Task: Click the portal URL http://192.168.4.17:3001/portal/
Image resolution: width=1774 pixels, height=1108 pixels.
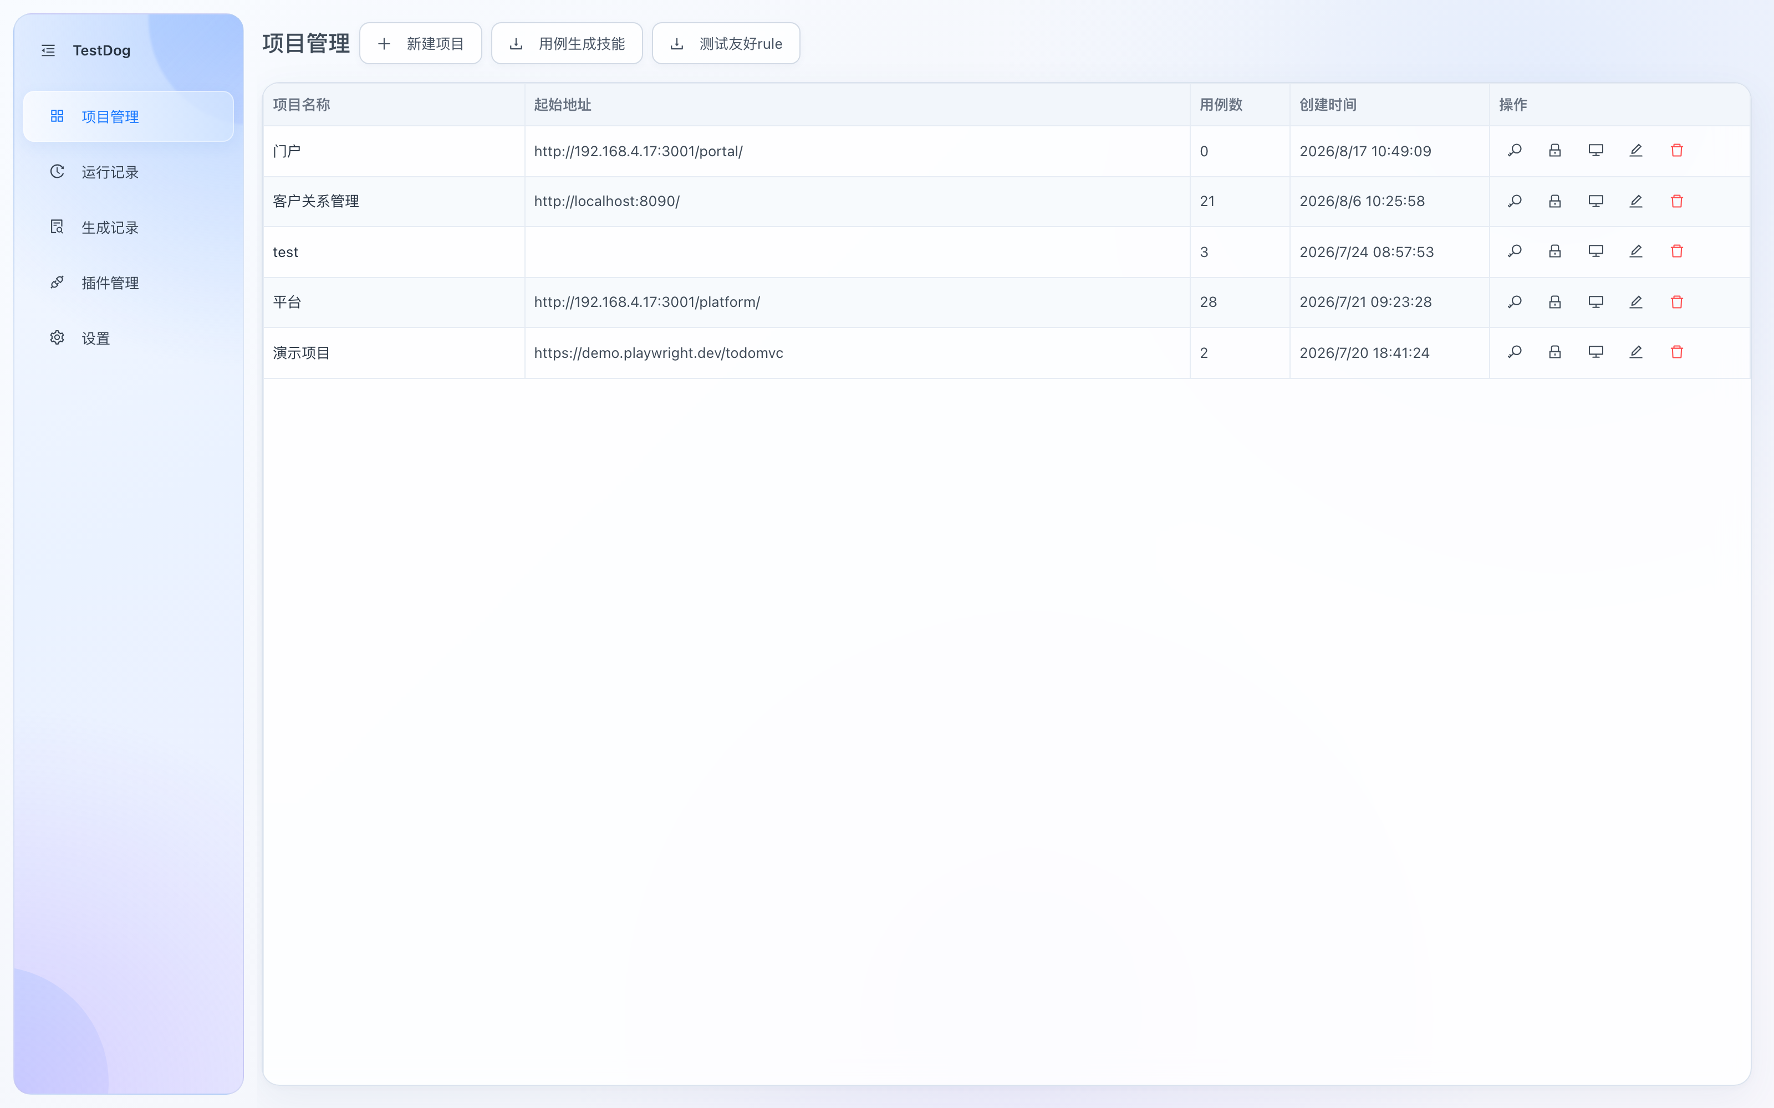Action: [x=639, y=151]
